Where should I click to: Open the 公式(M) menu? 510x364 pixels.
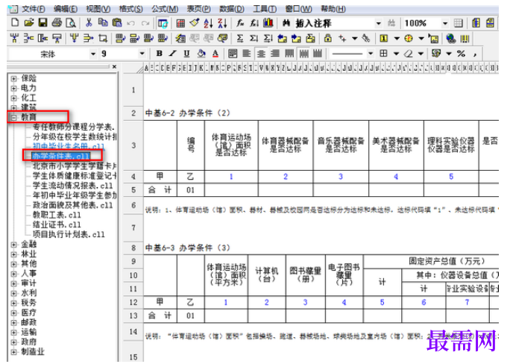tap(165, 9)
